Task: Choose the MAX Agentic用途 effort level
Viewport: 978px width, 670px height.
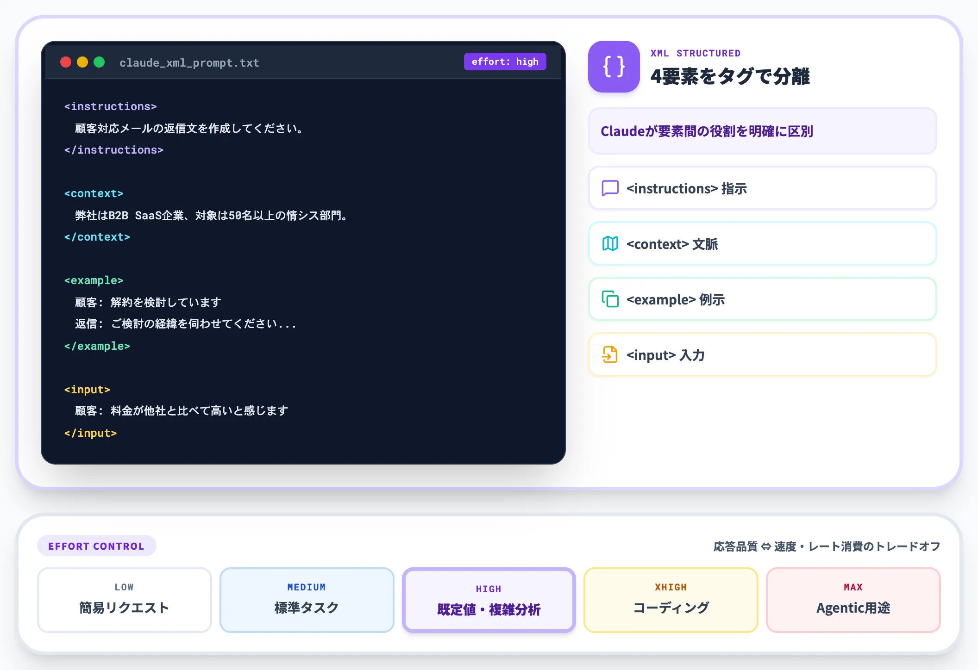Action: tap(853, 600)
